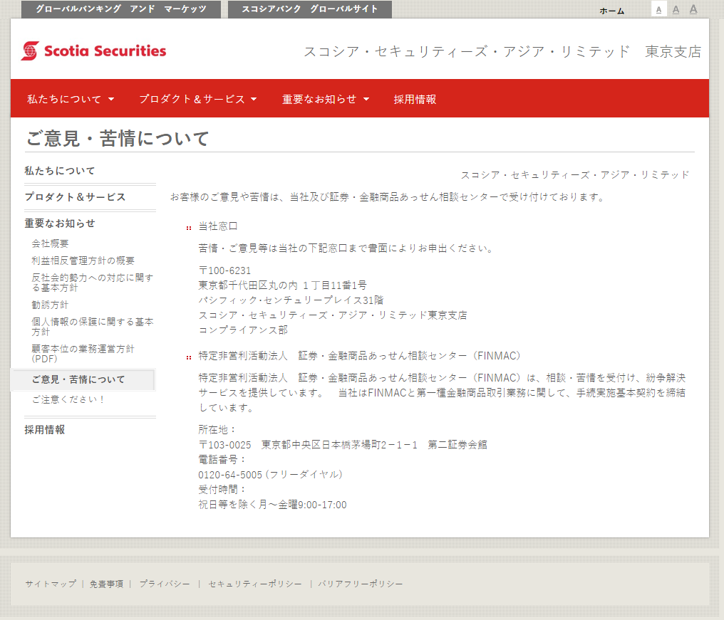
Task: Click the 当社窓口 section heading
Action: [x=218, y=226]
